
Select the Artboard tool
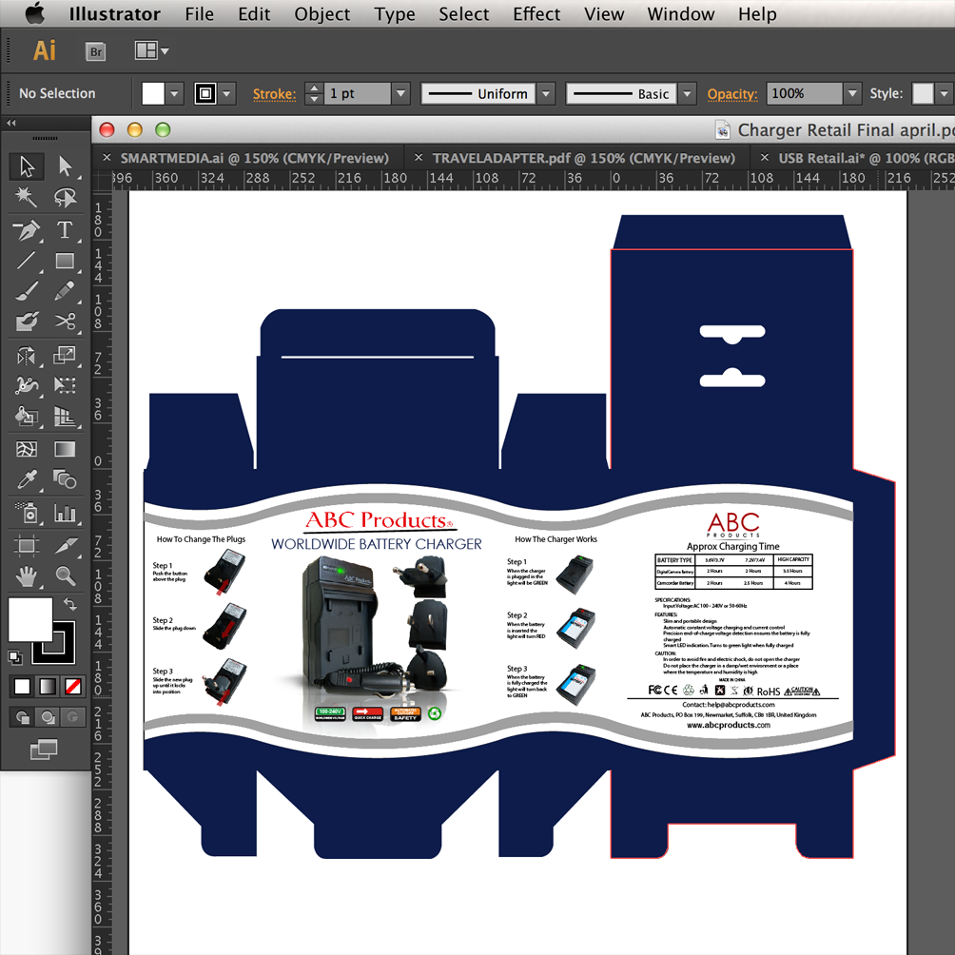coord(27,545)
